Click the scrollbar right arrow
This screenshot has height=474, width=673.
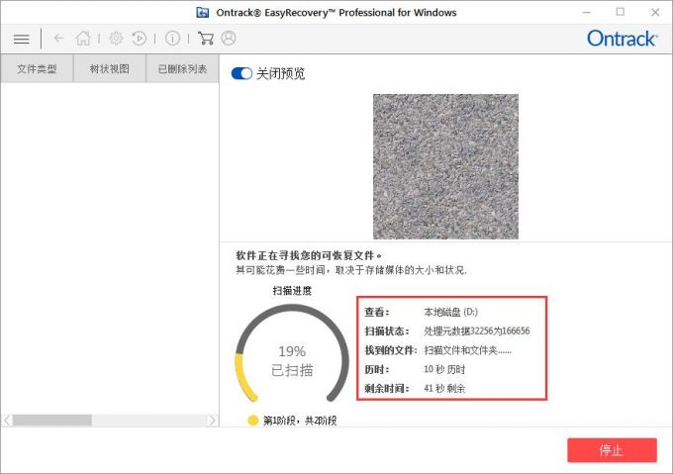pos(212,420)
